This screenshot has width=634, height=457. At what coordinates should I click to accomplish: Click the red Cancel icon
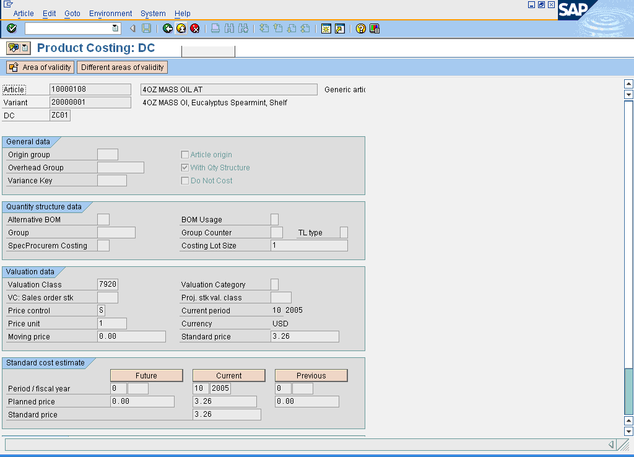pyautogui.click(x=195, y=28)
